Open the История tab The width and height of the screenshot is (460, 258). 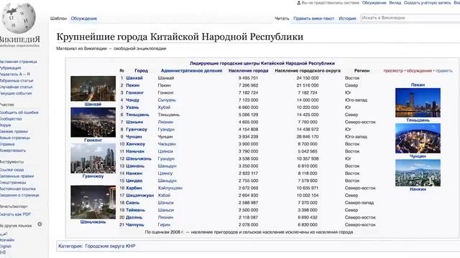347,19
